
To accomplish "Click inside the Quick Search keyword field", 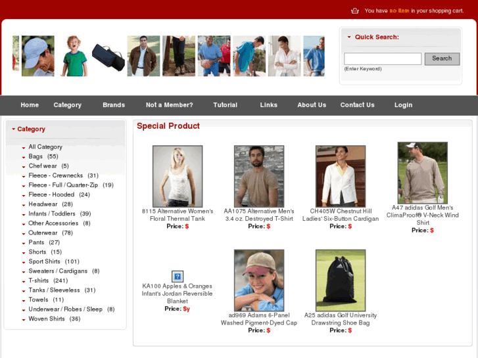I will coord(383,58).
